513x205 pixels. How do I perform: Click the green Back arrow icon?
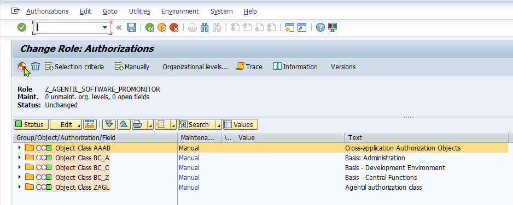pyautogui.click(x=150, y=27)
